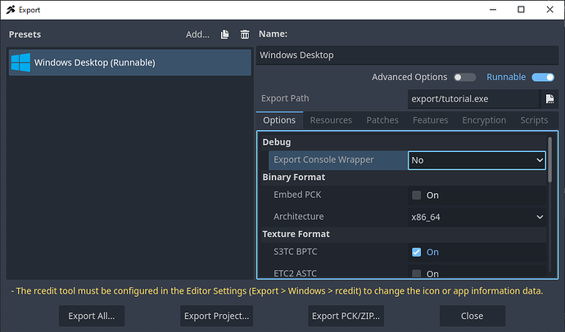Click the Windows logo preset icon
The image size is (565, 332).
[20, 63]
